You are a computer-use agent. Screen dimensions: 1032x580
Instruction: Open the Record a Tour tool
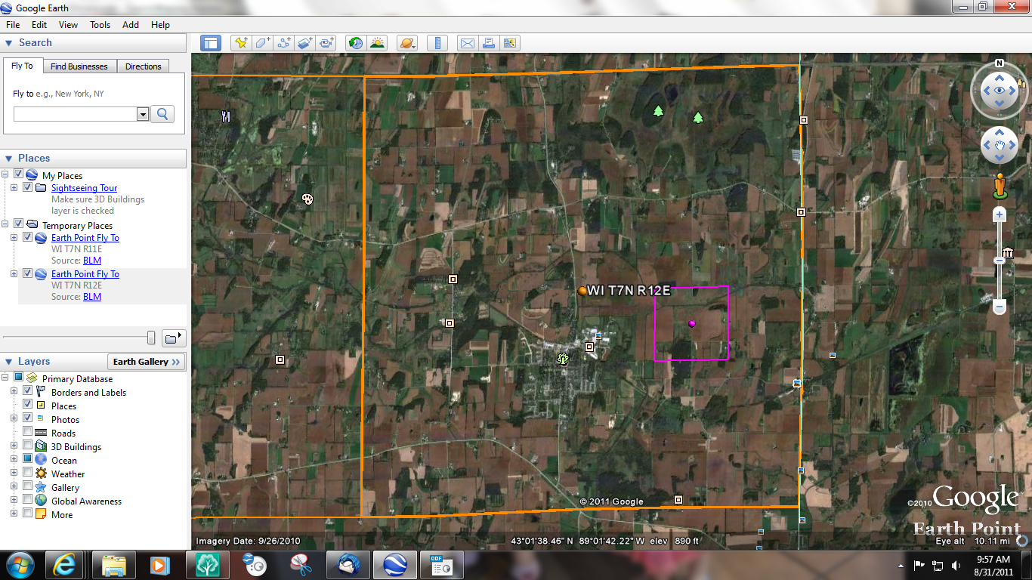(x=326, y=43)
